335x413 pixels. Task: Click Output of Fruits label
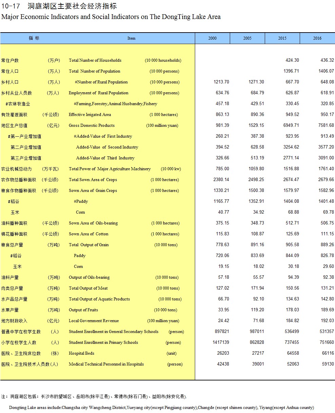83,310
